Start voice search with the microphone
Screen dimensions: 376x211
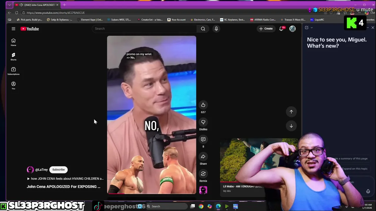216,28
